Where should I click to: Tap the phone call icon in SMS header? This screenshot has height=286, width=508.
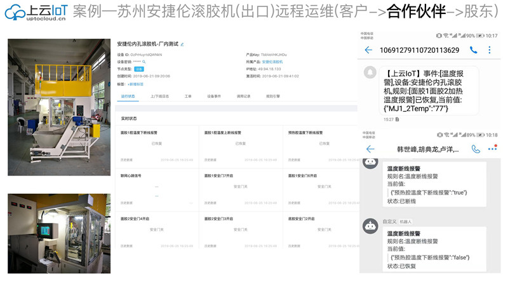point(473,50)
